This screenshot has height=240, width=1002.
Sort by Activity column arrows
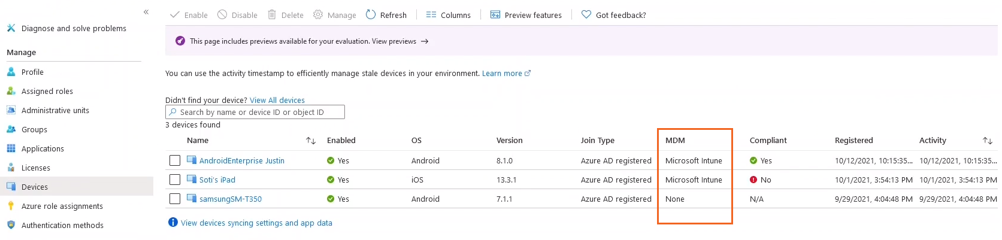pos(988,141)
